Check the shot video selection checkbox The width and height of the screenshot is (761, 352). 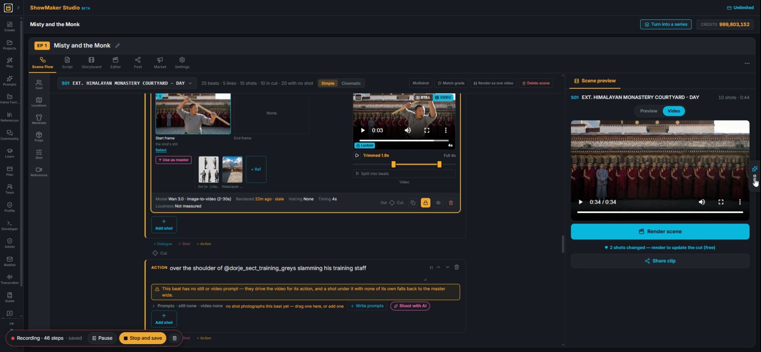tap(358, 98)
